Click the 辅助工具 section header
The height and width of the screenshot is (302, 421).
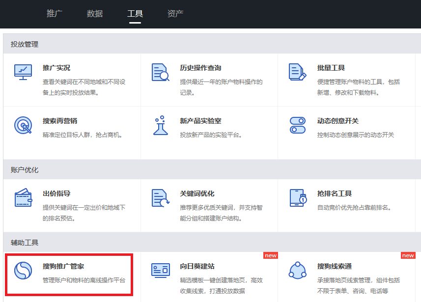click(25, 243)
